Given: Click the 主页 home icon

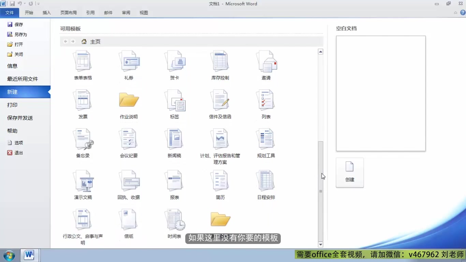Looking at the screenshot, I should point(84,41).
